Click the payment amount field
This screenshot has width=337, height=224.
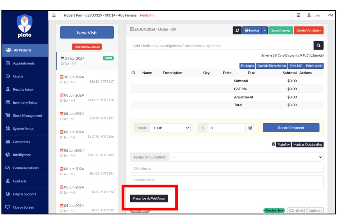[226, 128]
